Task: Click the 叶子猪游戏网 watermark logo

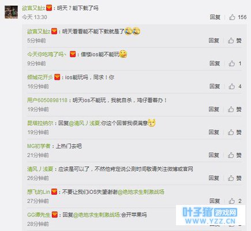Action: 211,215
